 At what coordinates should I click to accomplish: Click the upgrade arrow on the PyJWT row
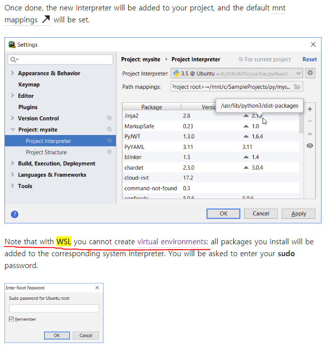[246, 136]
